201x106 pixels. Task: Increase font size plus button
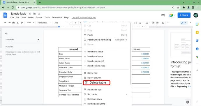point(80,23)
